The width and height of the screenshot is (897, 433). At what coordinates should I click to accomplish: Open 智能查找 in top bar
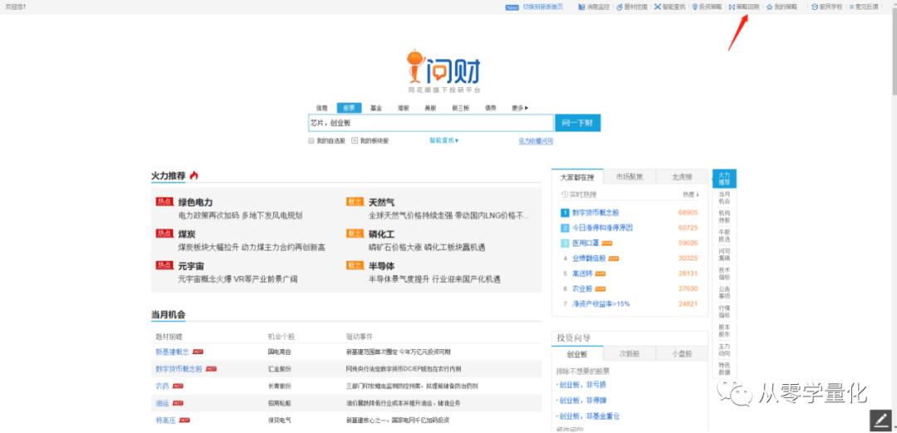pos(670,7)
